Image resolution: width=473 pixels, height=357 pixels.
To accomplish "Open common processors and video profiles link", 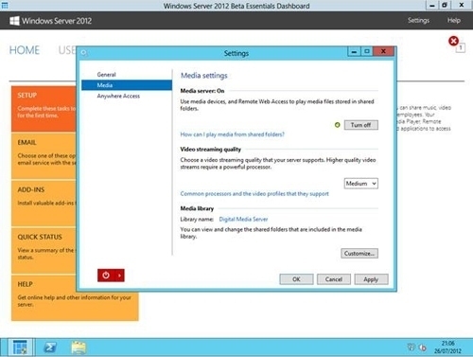I will click(x=254, y=194).
